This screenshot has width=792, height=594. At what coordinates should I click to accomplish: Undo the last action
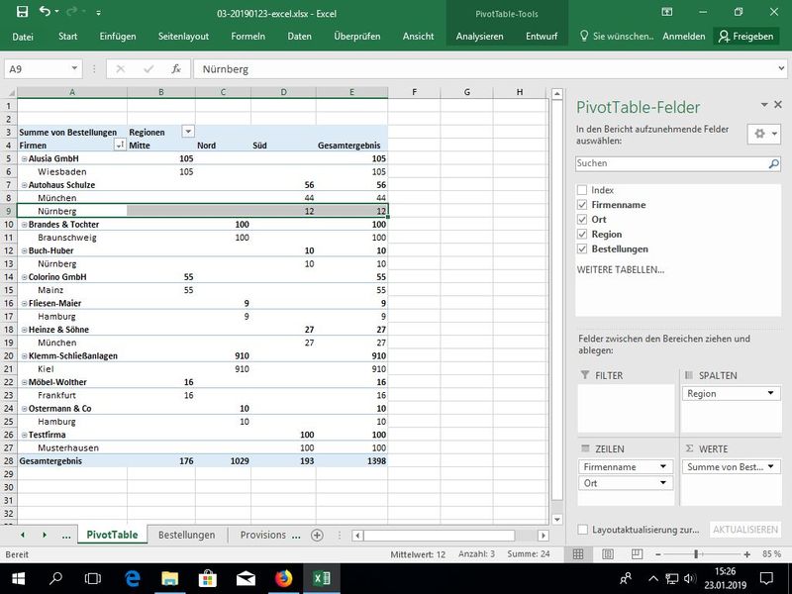coord(45,12)
